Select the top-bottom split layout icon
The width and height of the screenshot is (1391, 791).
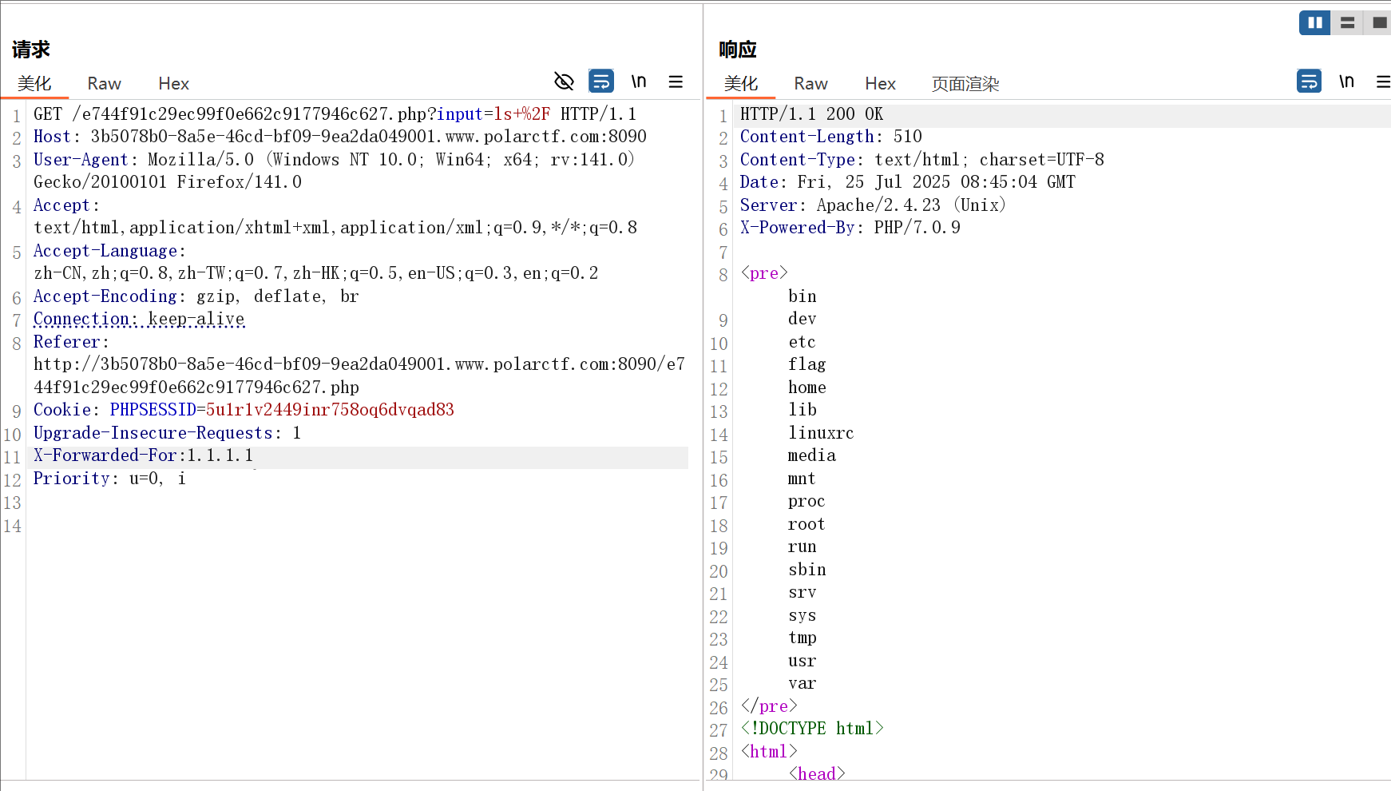click(1347, 22)
